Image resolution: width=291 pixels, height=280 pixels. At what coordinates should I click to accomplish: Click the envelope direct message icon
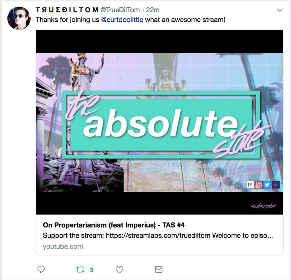159,269
